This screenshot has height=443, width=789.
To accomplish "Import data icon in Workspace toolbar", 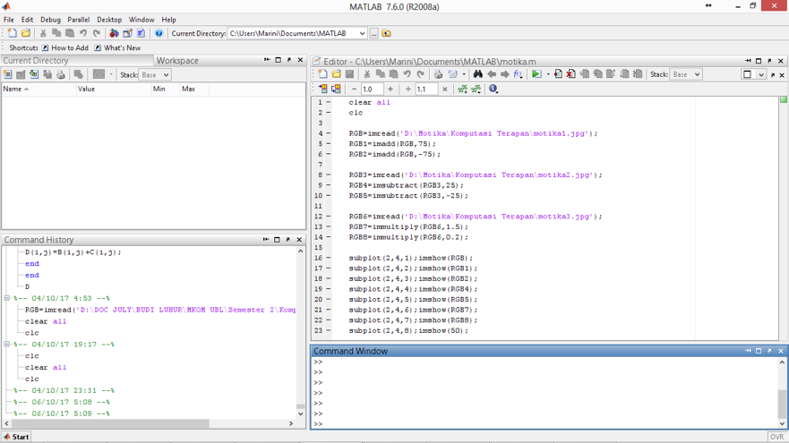I will click(x=34, y=74).
